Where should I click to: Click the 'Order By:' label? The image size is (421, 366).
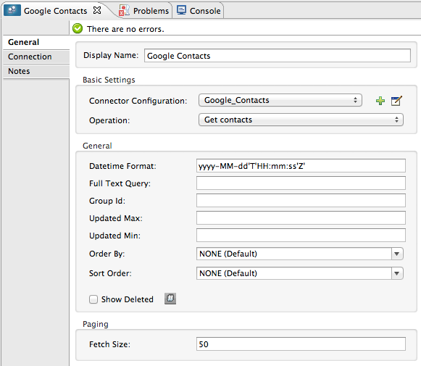(x=107, y=254)
